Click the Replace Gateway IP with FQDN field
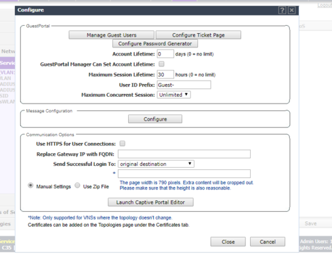Image resolution: width=332 pixels, height=258 pixels. tap(184, 154)
